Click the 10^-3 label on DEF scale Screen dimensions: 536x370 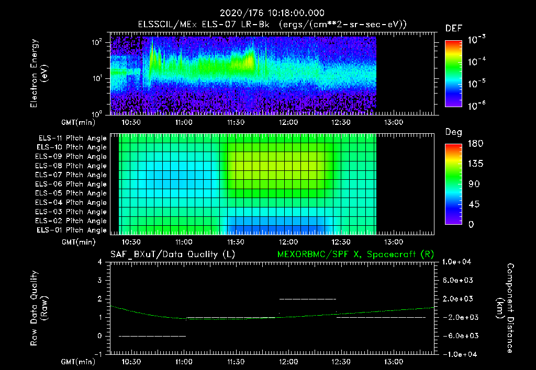click(x=477, y=39)
